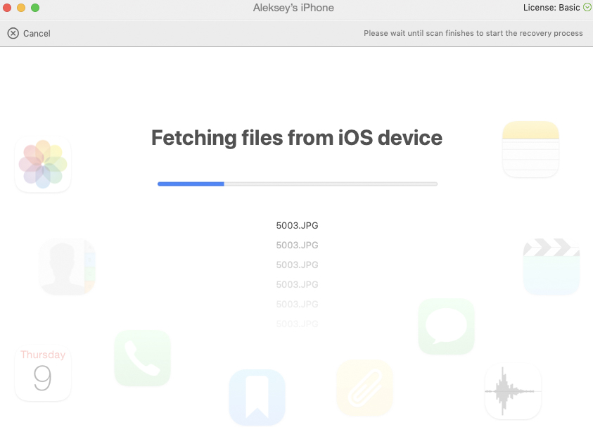Open the Contacts silhouette icon
This screenshot has height=439, width=593.
[67, 267]
